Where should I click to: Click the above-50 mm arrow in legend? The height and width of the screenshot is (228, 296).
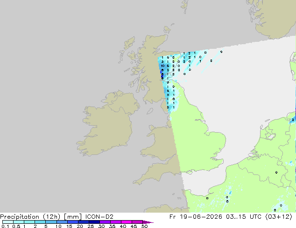pos(148,222)
